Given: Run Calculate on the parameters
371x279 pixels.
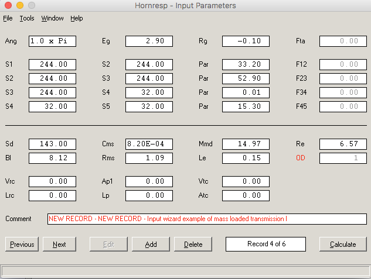Looking at the screenshot, I should tap(343, 244).
